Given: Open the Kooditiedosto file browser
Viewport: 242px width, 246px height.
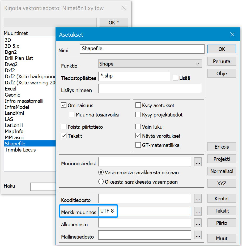Looking at the screenshot, I should click(x=198, y=198).
